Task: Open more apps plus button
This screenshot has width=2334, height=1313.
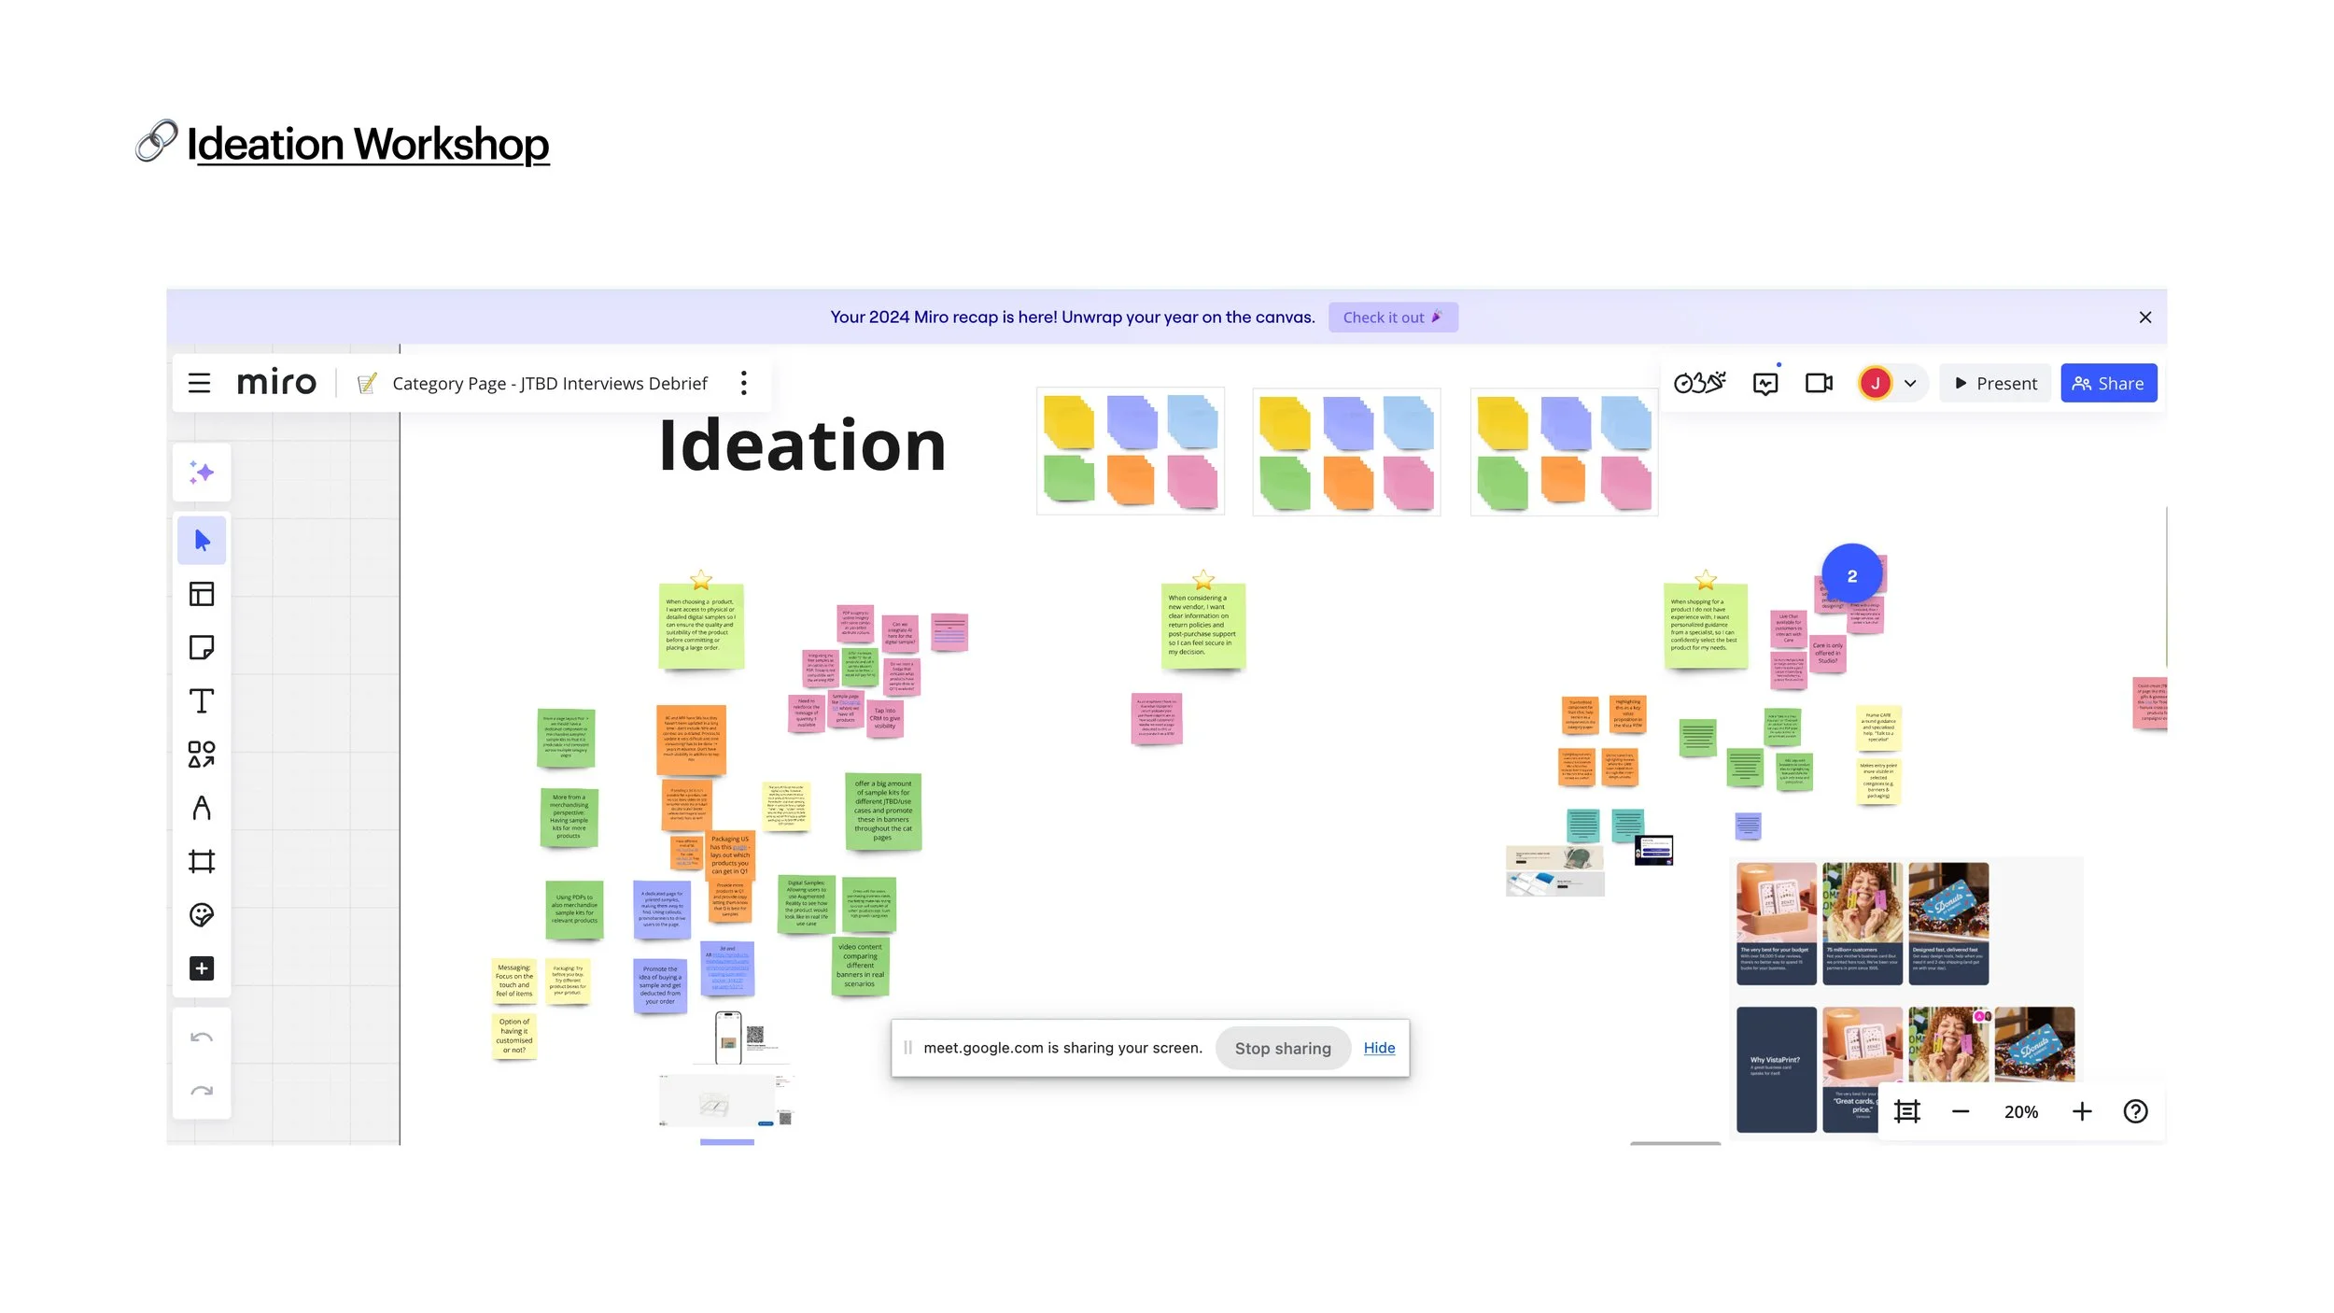Action: (202, 968)
